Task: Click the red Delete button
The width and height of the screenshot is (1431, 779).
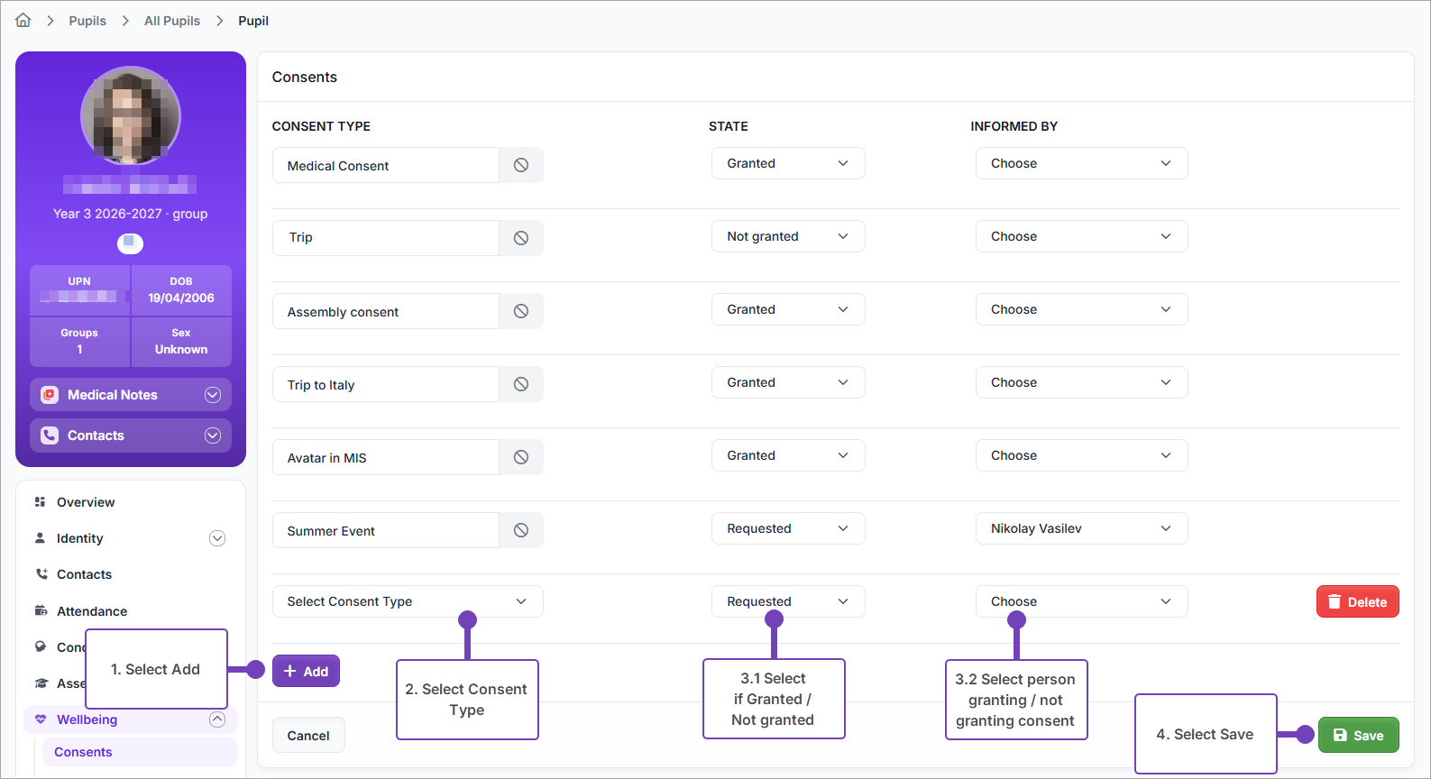Action: coord(1357,601)
